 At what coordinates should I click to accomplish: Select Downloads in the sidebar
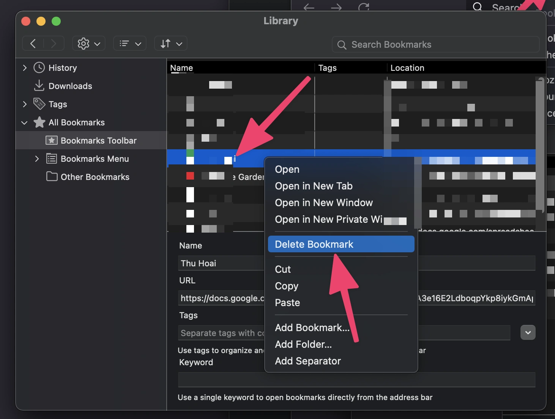pyautogui.click(x=70, y=86)
